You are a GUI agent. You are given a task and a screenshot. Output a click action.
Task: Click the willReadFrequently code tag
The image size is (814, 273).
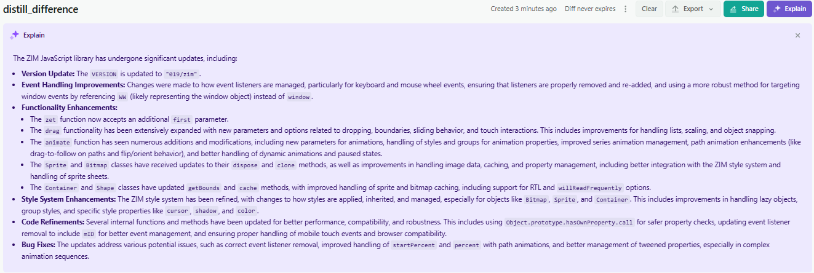click(x=589, y=188)
